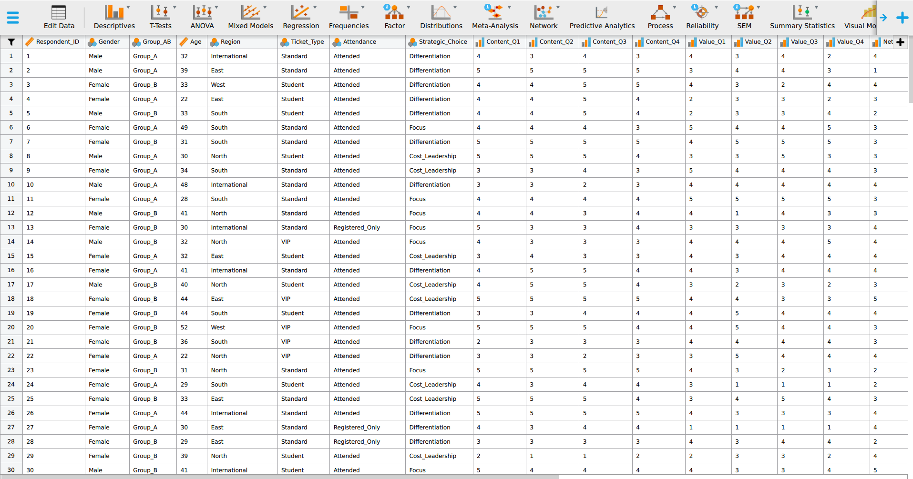This screenshot has height=479, width=913.
Task: Open the Factor analysis menu
Action: pyautogui.click(x=395, y=18)
